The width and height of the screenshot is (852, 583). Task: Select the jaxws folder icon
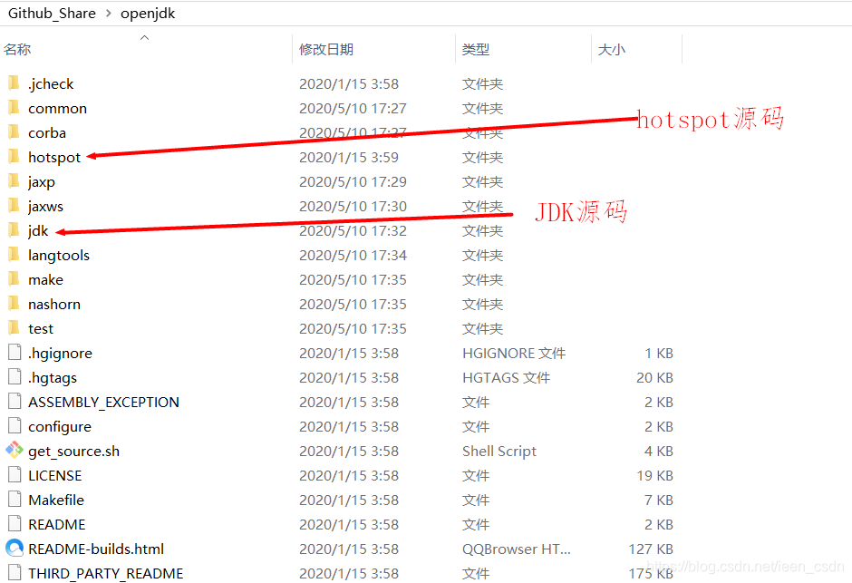click(x=15, y=206)
